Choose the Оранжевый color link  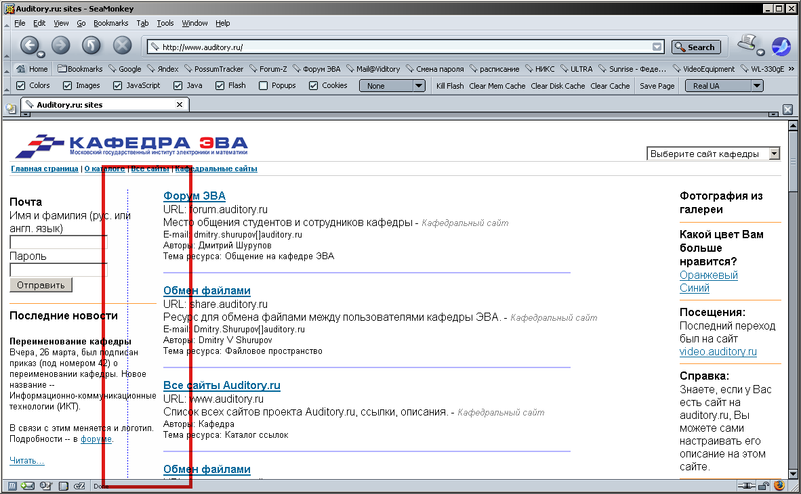[709, 275]
